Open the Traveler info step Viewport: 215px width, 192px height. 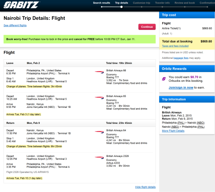tap(162, 3)
